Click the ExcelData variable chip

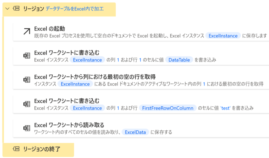pos(135,132)
